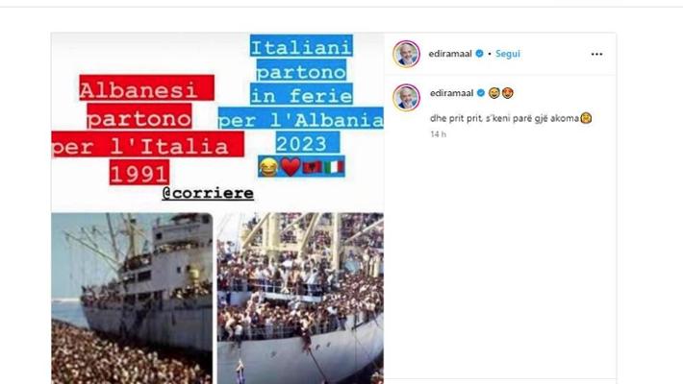The width and height of the screenshot is (683, 384).
Task: Click the right crowded ship photo
Action: pos(300,299)
